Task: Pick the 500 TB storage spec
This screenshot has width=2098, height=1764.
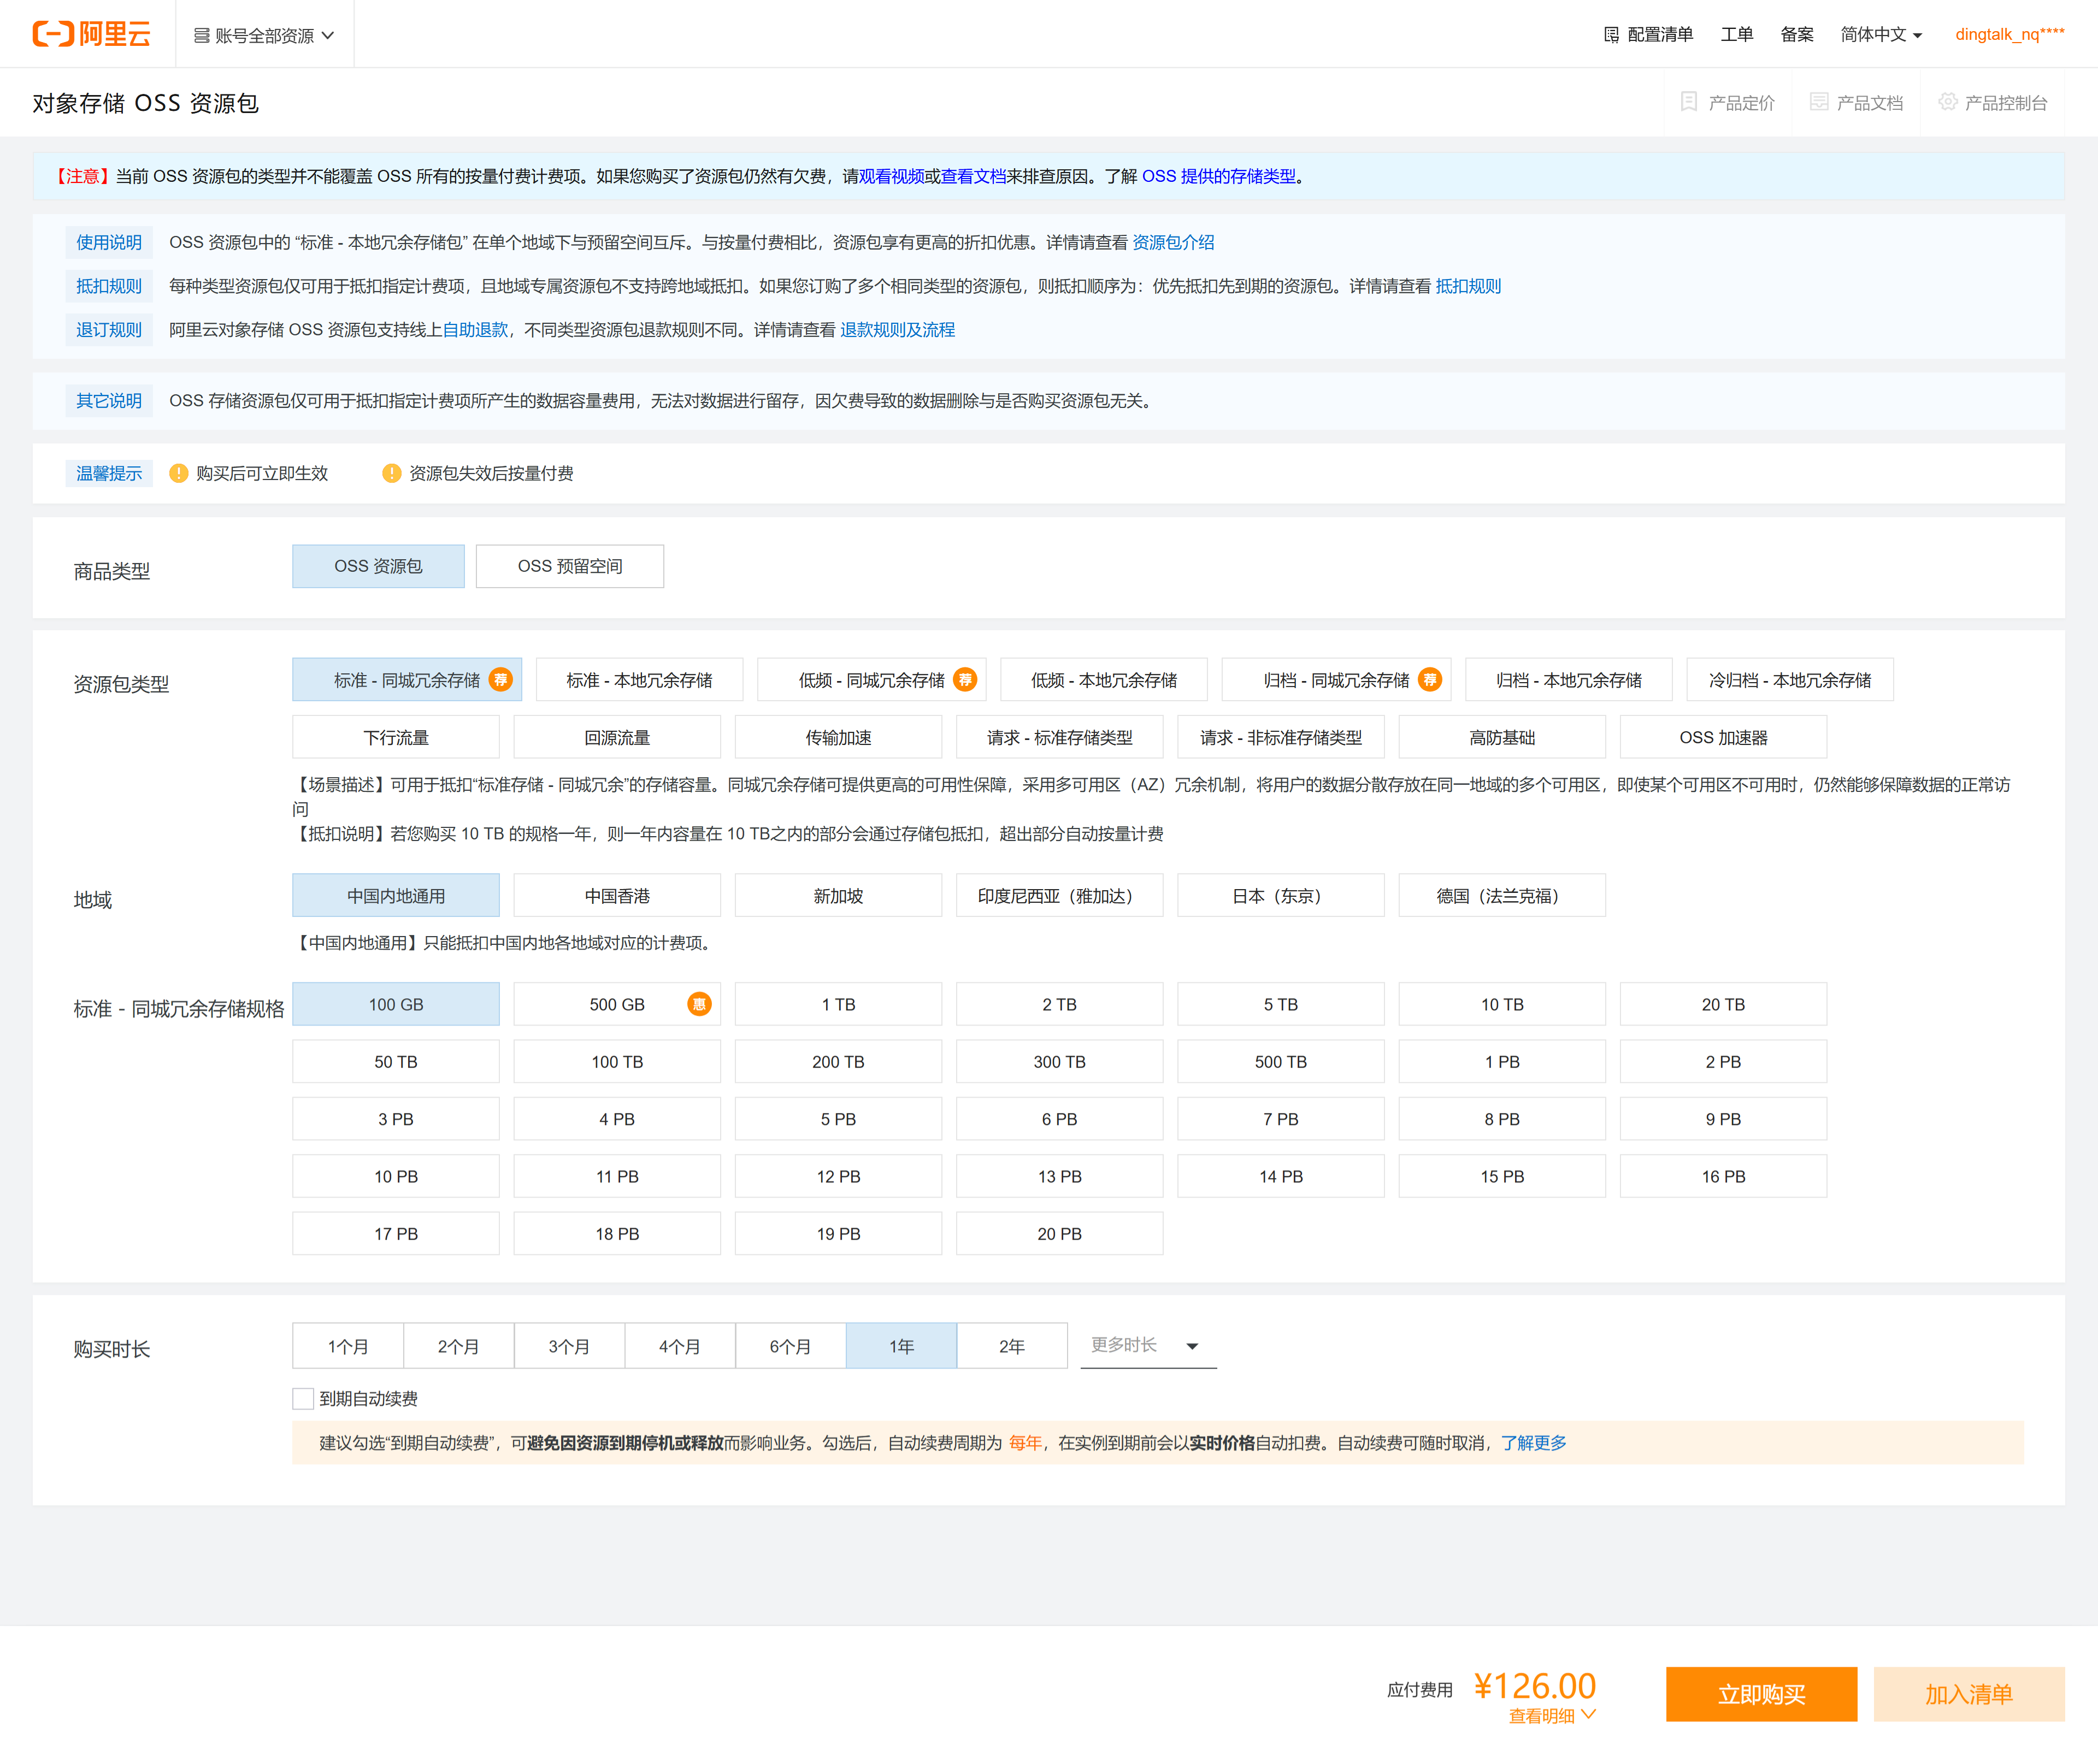Action: (x=1282, y=1062)
